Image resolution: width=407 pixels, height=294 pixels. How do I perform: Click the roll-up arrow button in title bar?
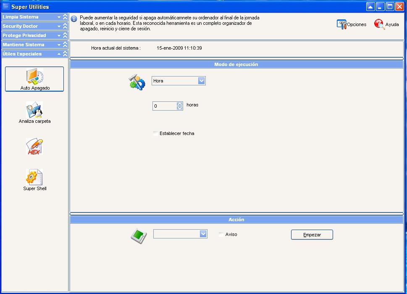click(370, 7)
